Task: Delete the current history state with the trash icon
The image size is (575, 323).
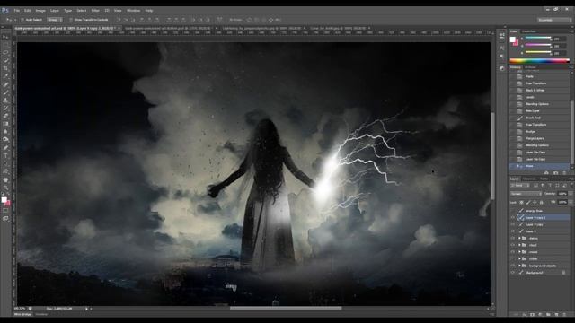Action: (564, 172)
